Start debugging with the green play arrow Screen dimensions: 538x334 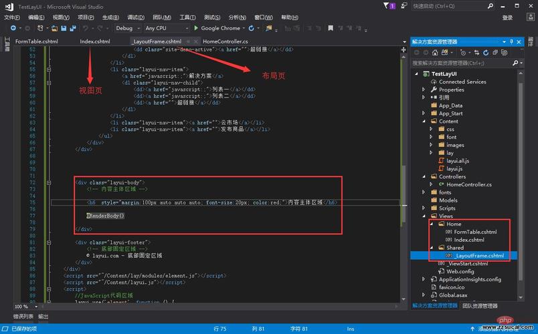point(196,28)
